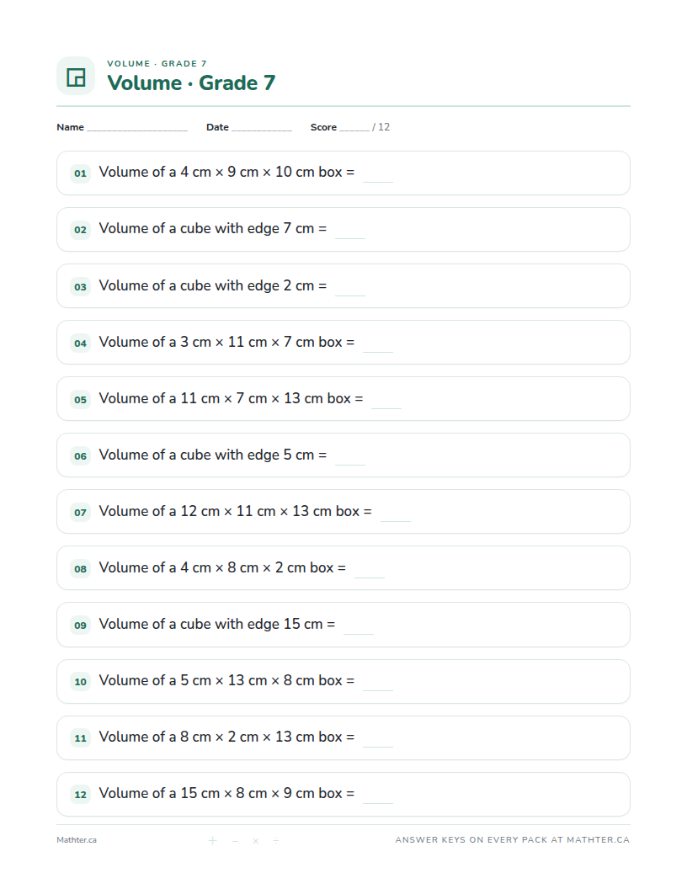Screen dimensions: 687x889
Task: Click the '02' question number badge
Action: [81, 230]
